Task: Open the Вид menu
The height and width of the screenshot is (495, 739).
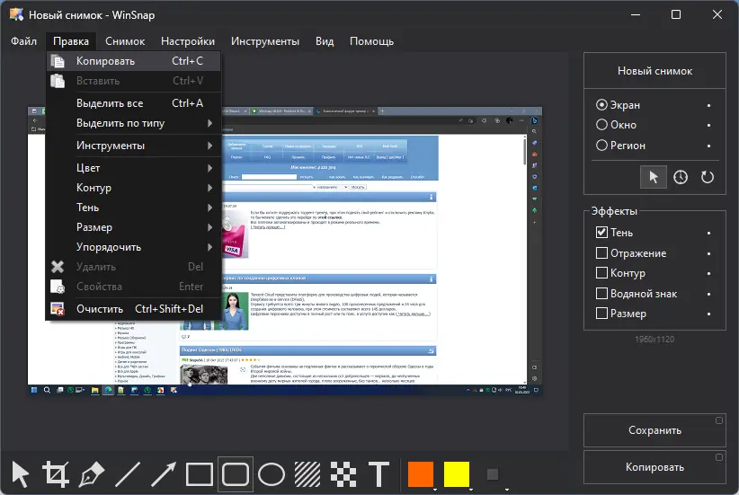Action: (x=325, y=41)
